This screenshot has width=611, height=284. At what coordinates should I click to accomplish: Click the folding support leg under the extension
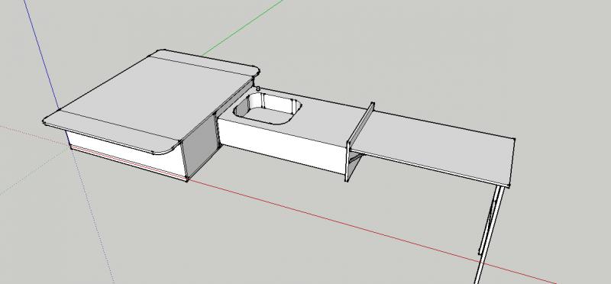pyautogui.click(x=489, y=234)
